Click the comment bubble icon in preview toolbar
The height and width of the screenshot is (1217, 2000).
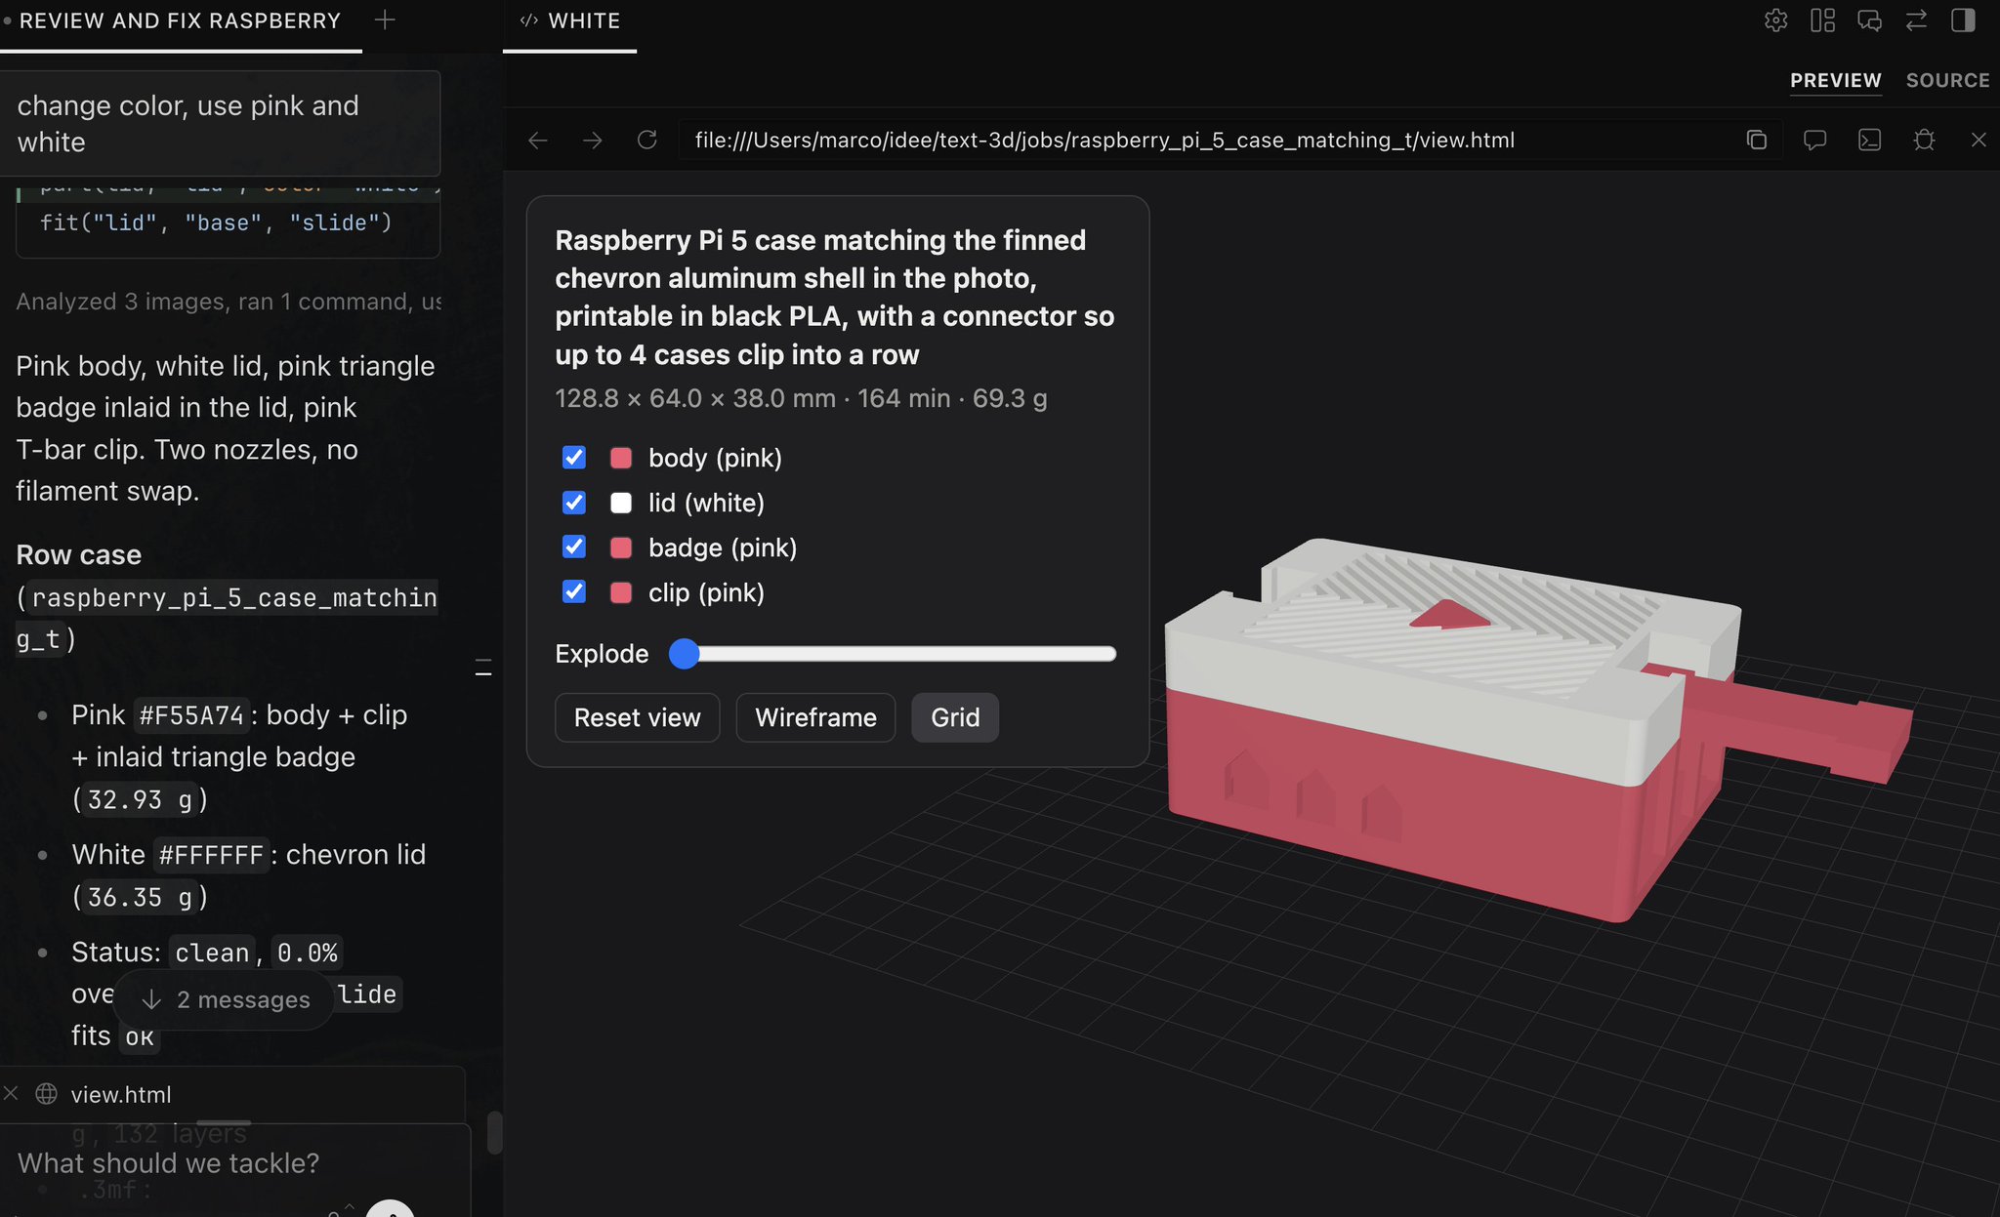1814,141
